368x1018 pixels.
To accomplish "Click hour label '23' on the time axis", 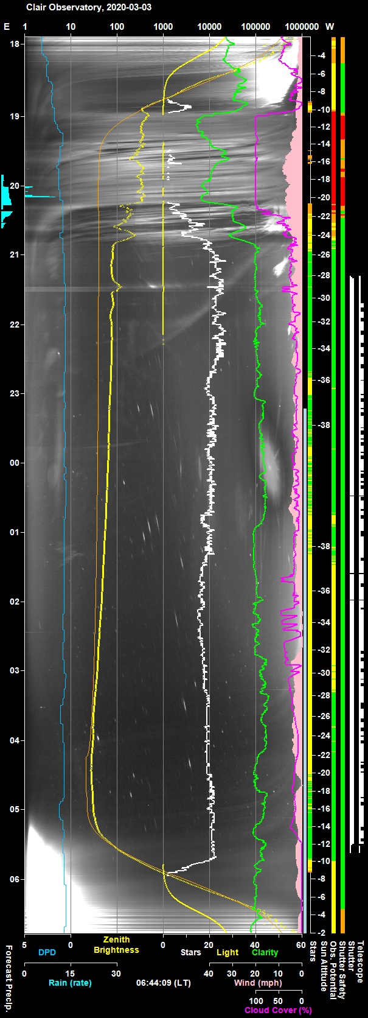I will click(14, 394).
